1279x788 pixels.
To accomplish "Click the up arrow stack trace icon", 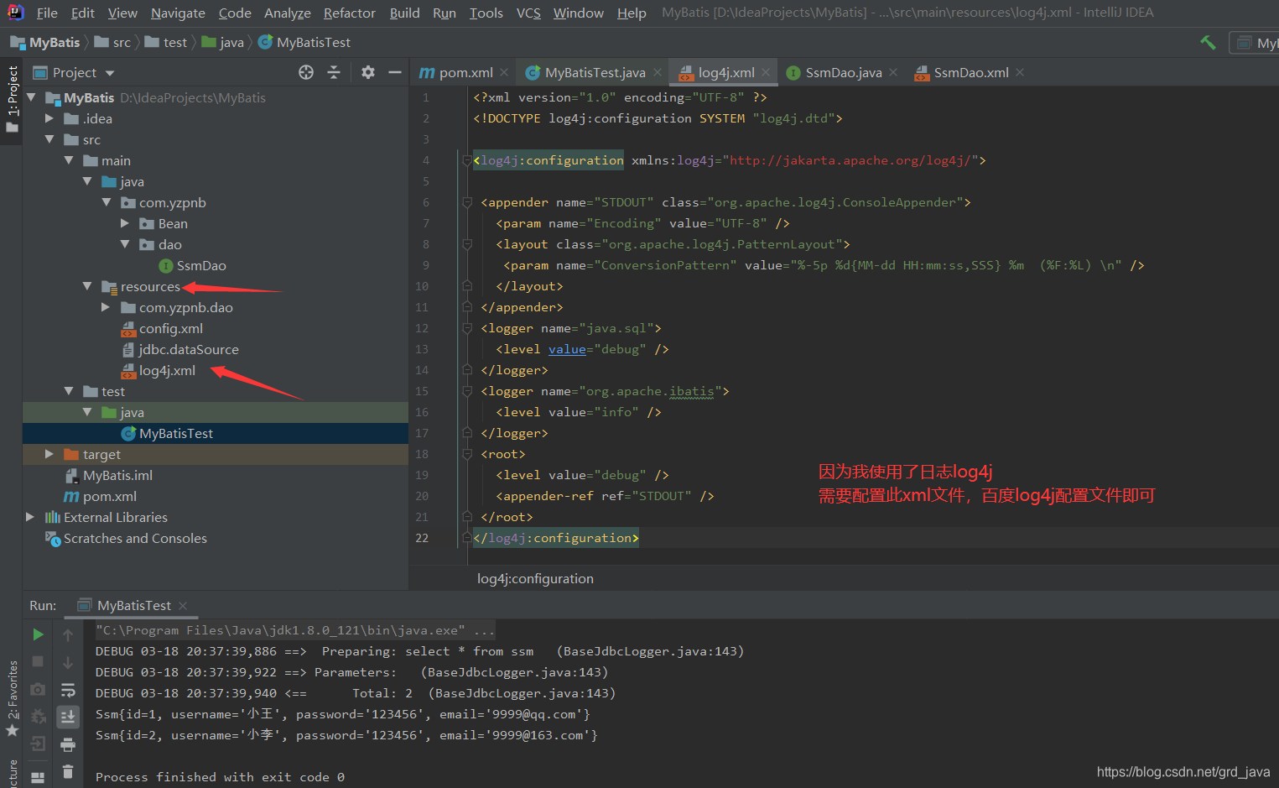I will (x=68, y=635).
